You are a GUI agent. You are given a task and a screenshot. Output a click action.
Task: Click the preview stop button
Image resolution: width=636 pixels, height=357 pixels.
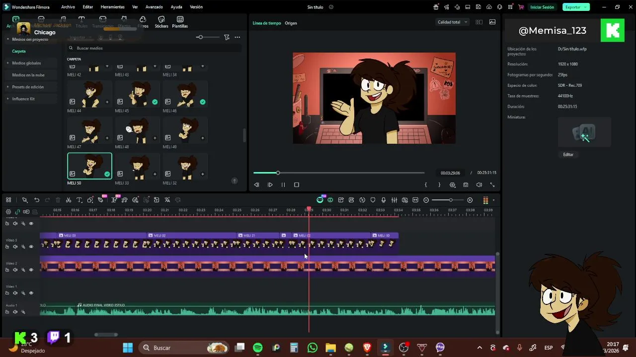pyautogui.click(x=297, y=185)
